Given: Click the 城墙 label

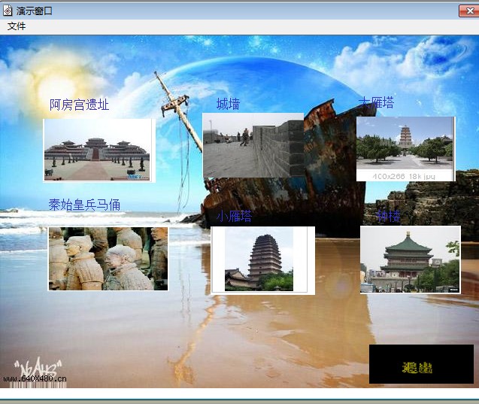Looking at the screenshot, I should pyautogui.click(x=228, y=104).
